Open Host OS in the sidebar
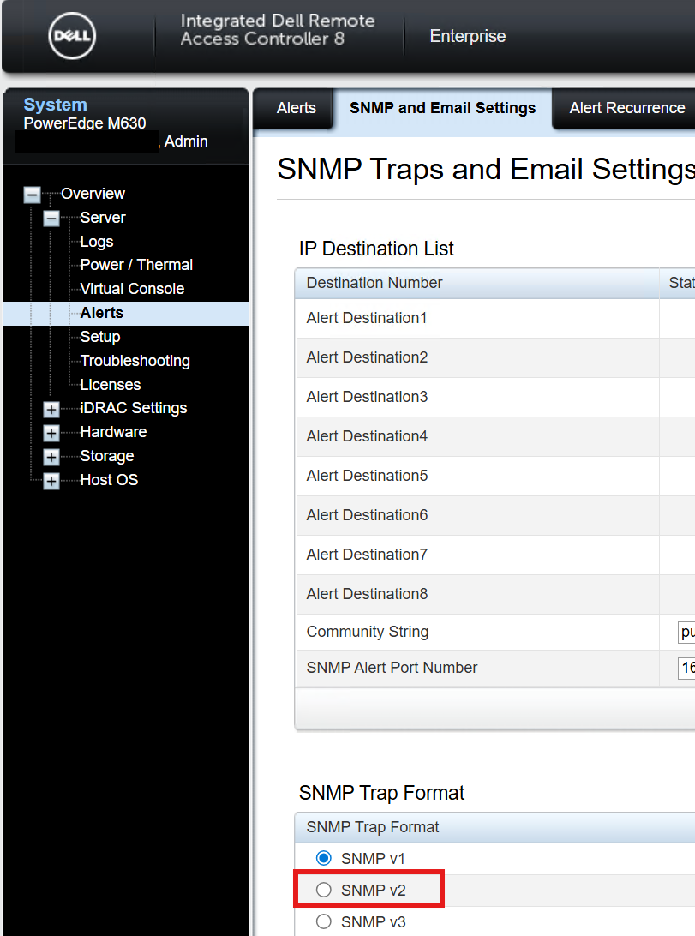This screenshot has width=695, height=936. 109,479
